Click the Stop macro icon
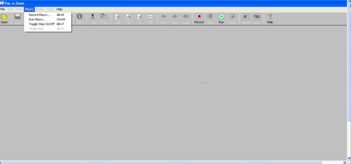 coord(210,16)
